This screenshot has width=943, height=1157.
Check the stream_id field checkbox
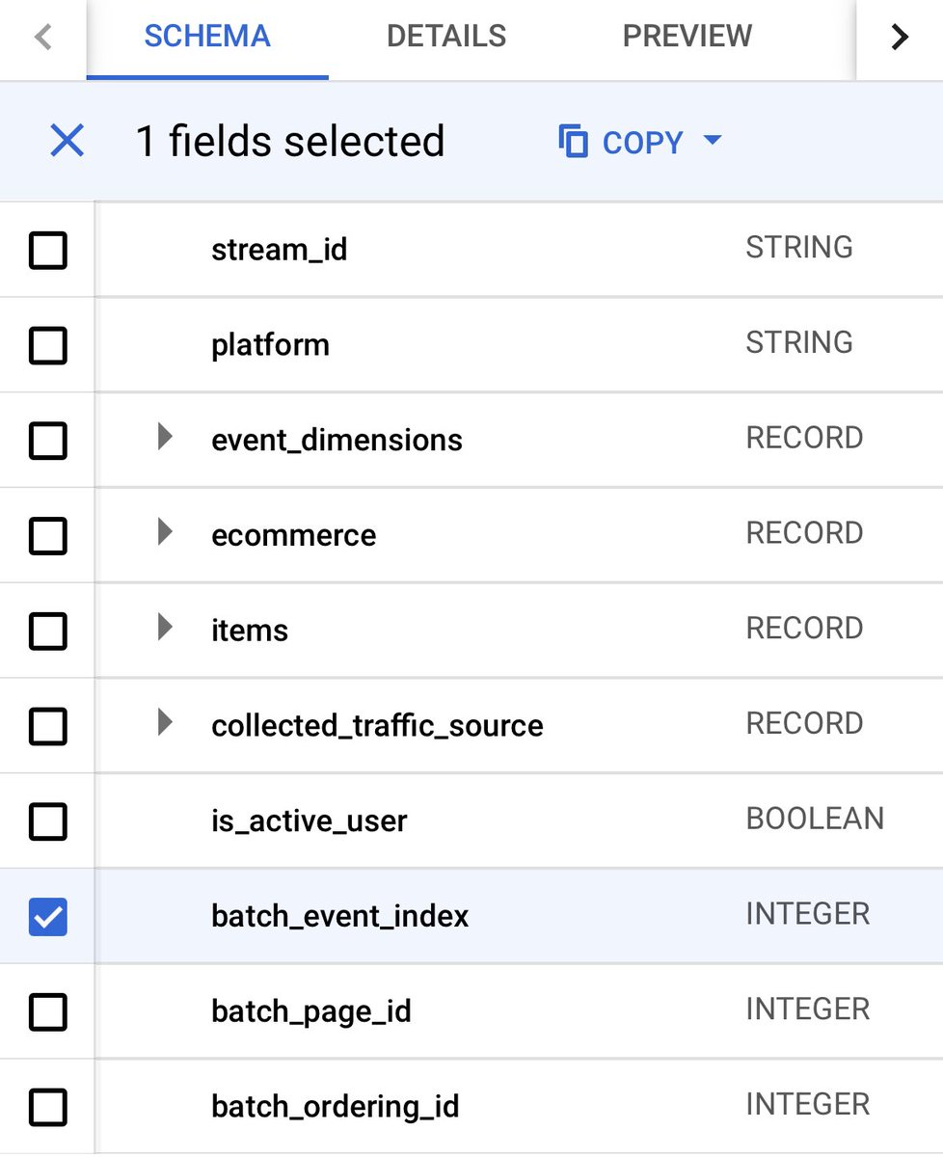(48, 250)
